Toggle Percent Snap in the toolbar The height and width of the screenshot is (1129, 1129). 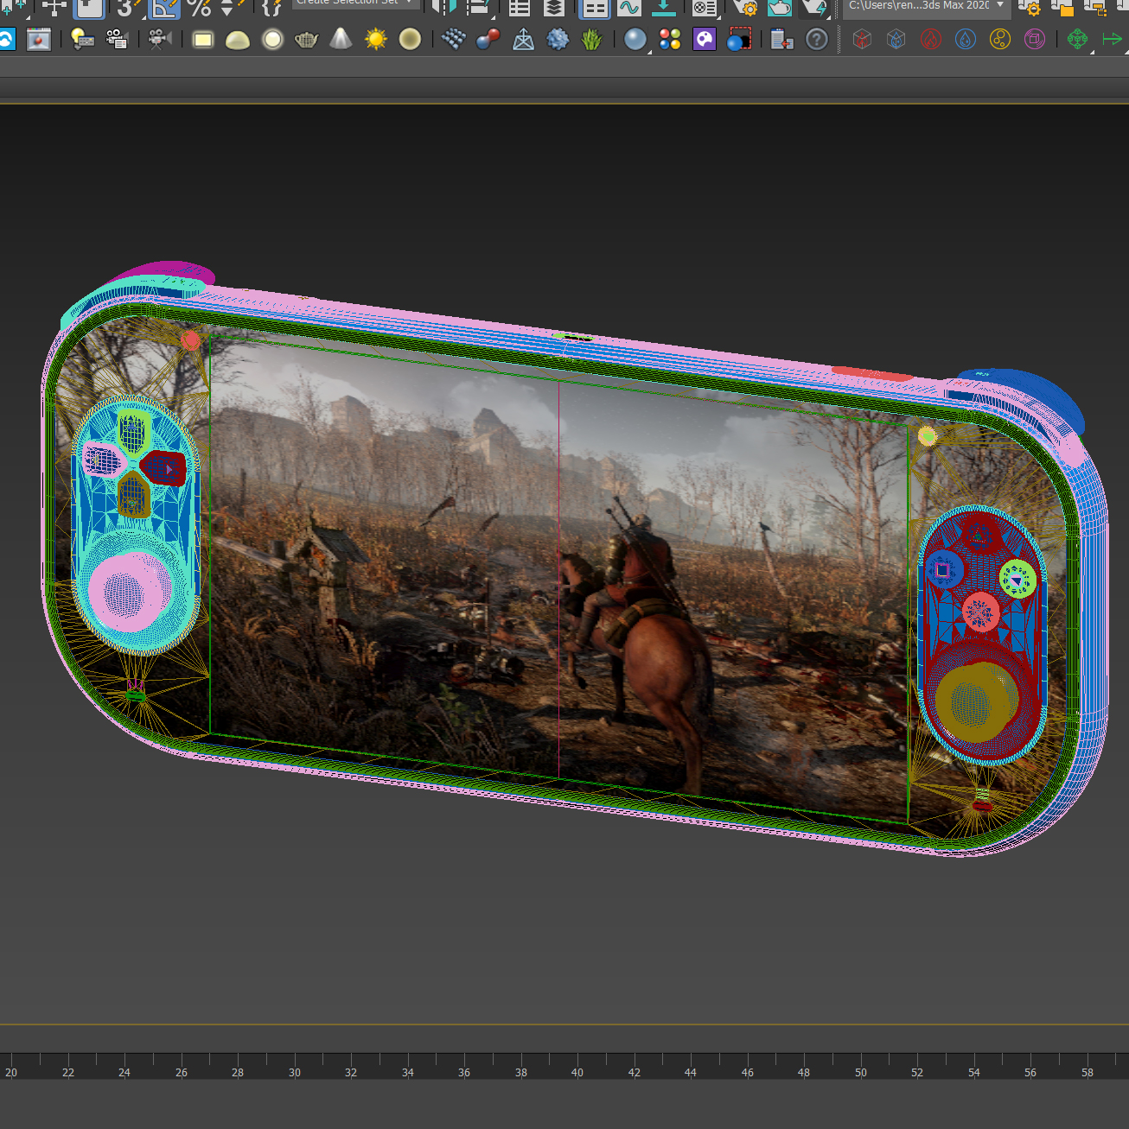click(x=199, y=8)
